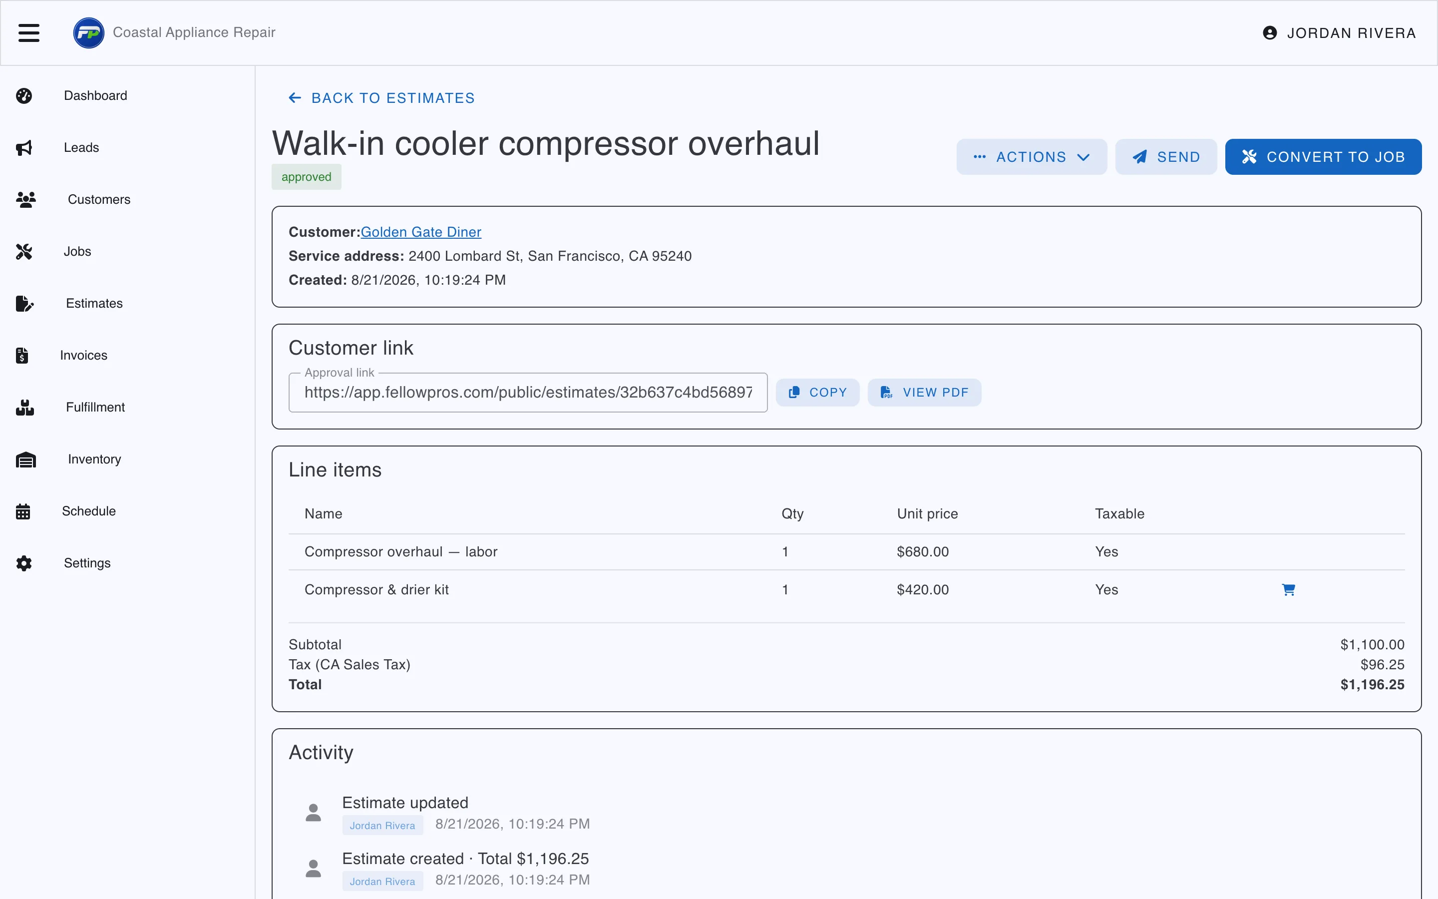Click the Dashboard gauge icon
Image resolution: width=1438 pixels, height=899 pixels.
point(24,96)
